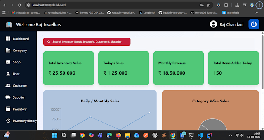264x140 pixels.
Task: Click the building logo beside Welcome Raj Jewellers
Action: (x=9, y=24)
